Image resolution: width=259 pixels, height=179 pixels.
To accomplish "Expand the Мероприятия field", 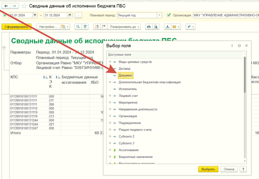I will 110,102.
